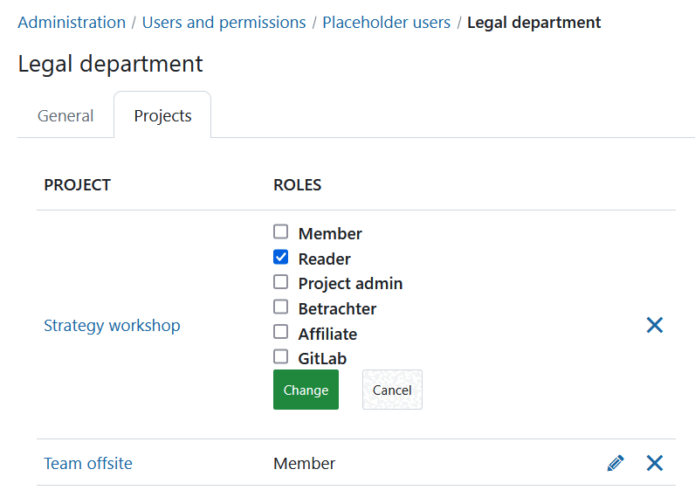Viewport: 695px width, 504px height.
Task: Delete the Strategy workshop membership X icon
Action: pos(655,325)
